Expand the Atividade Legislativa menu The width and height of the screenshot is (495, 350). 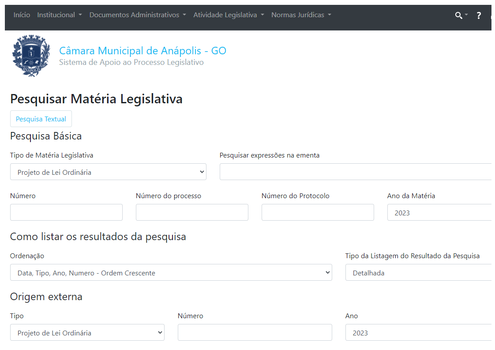coord(229,15)
